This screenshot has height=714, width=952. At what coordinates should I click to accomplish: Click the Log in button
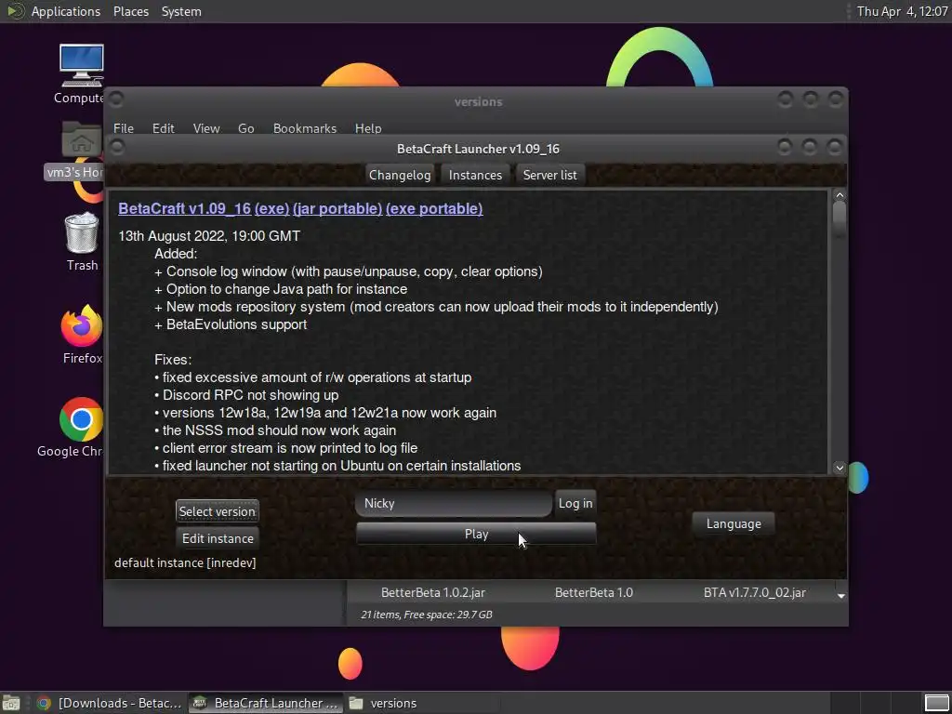pos(575,503)
